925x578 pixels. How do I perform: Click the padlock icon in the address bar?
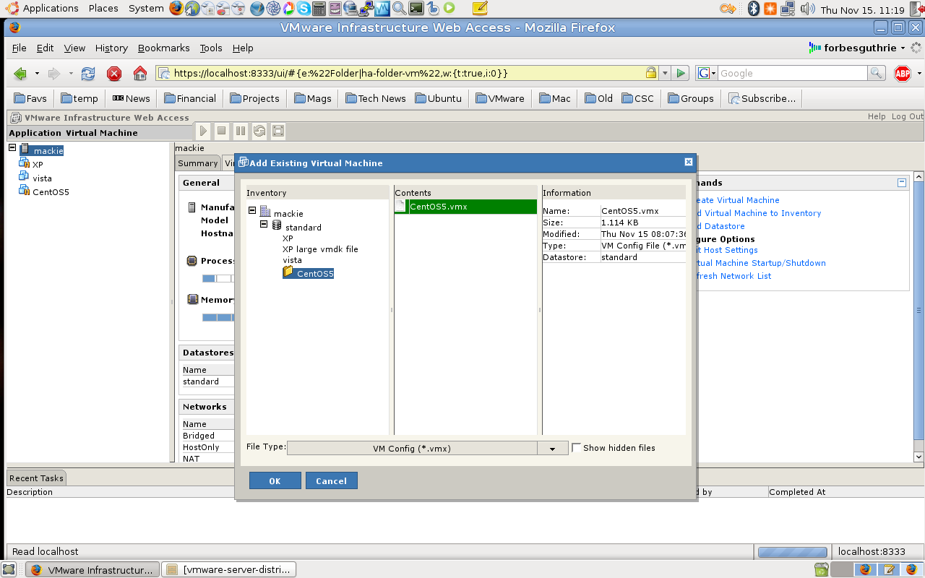[x=650, y=73]
